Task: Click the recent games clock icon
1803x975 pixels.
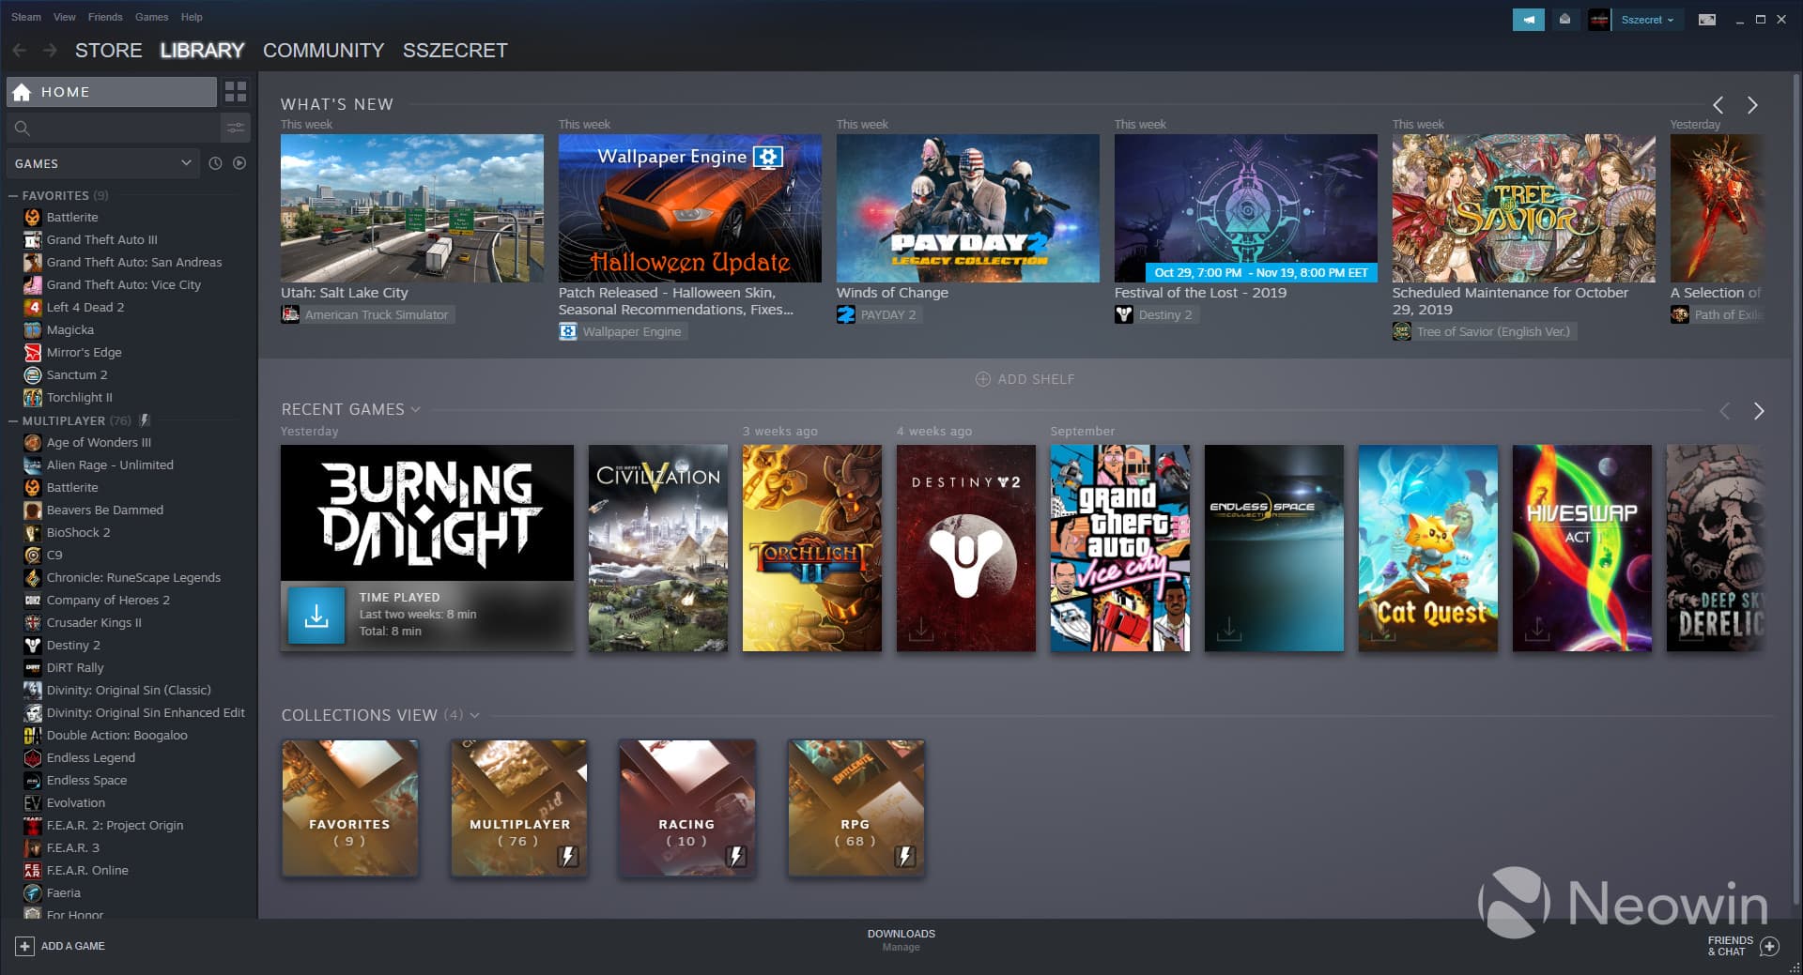Action: [216, 163]
